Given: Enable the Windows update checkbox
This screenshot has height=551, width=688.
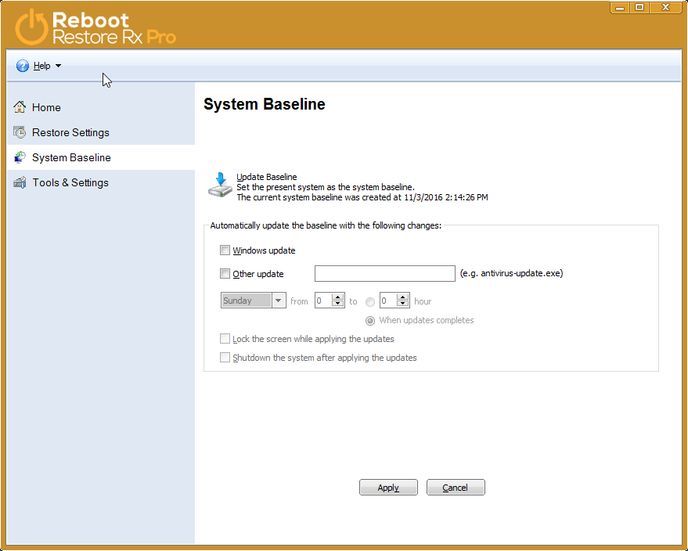Looking at the screenshot, I should tap(225, 250).
